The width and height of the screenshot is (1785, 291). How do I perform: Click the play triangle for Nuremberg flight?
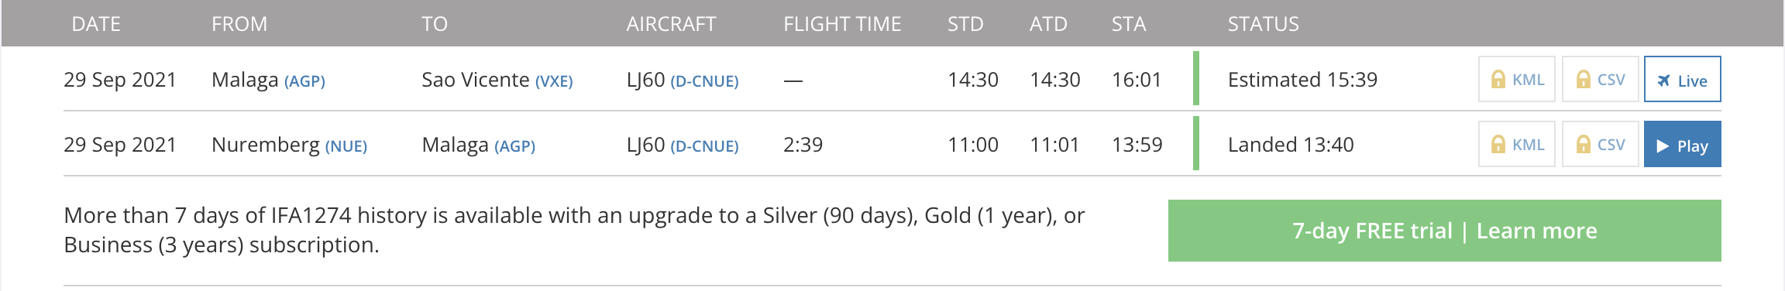pos(1663,145)
